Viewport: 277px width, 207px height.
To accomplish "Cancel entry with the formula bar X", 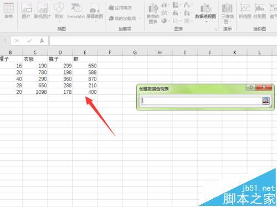I will pyautogui.click(x=17, y=41).
